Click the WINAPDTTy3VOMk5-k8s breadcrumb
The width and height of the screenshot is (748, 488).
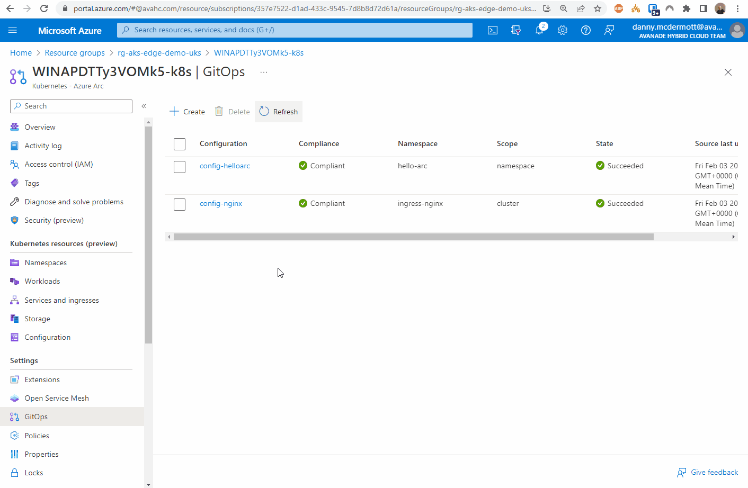[x=259, y=53]
